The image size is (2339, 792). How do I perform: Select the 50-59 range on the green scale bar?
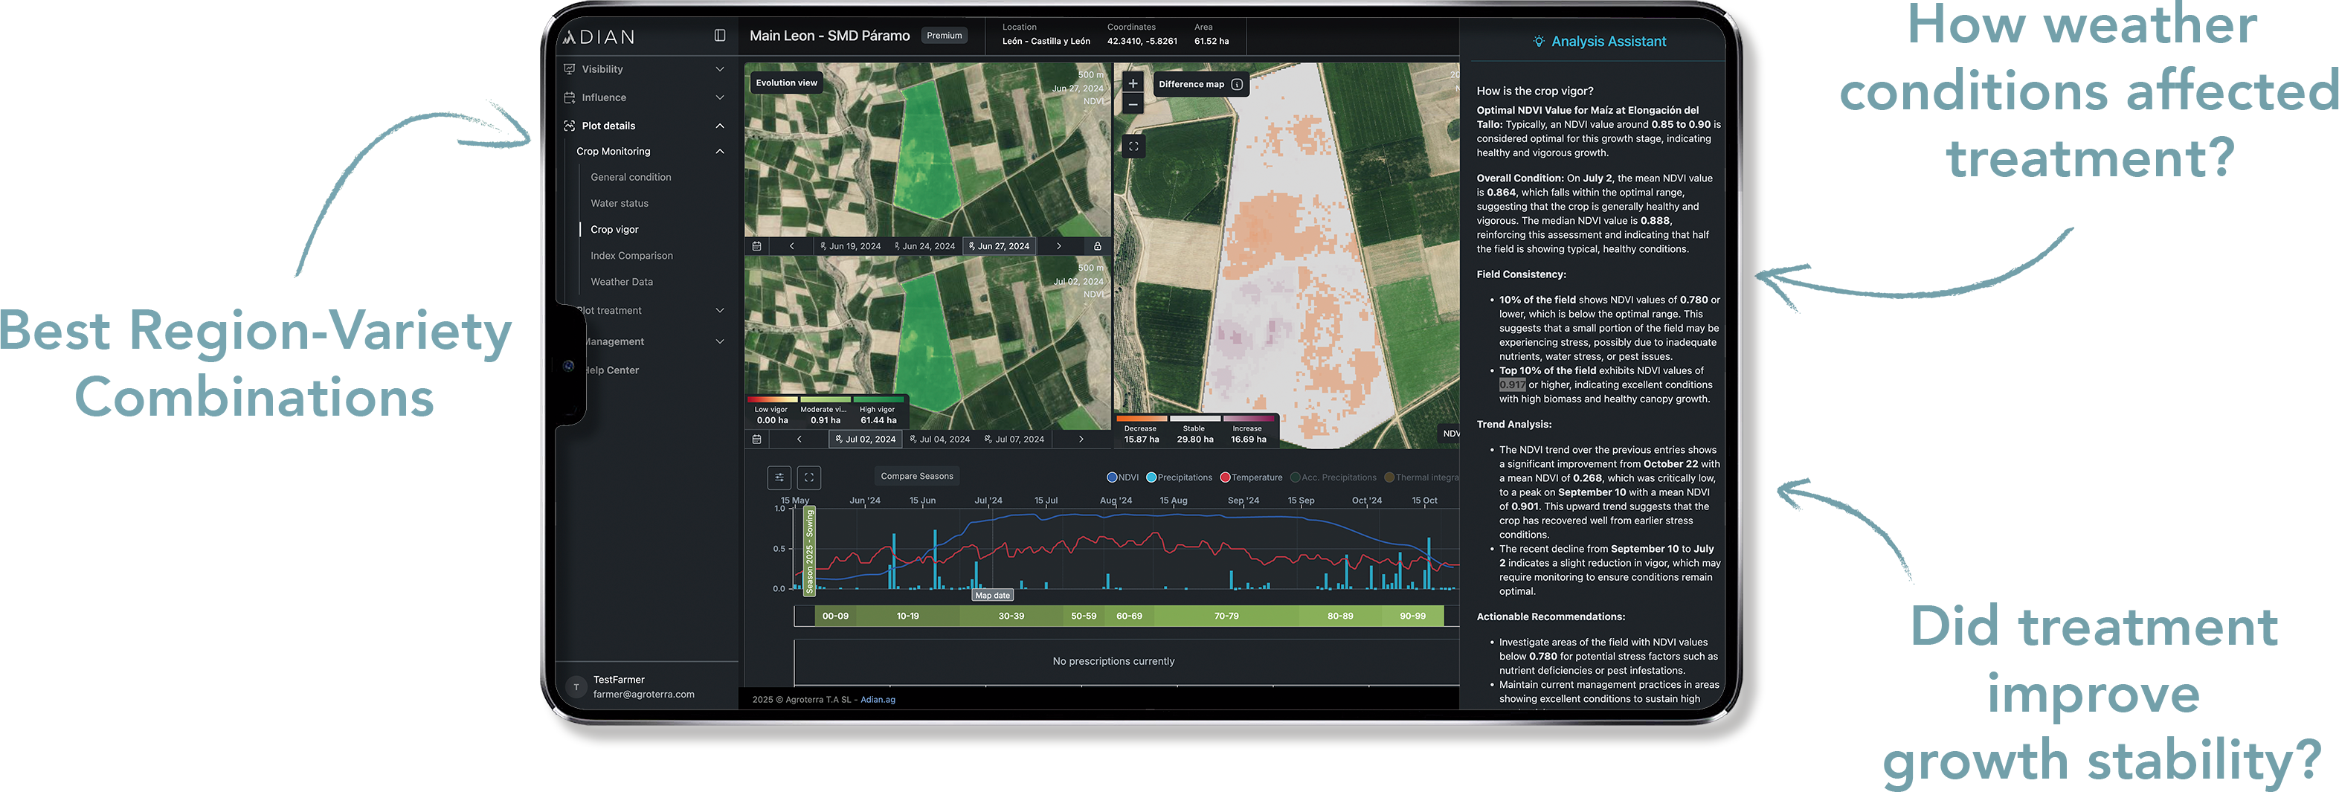pos(1085,616)
